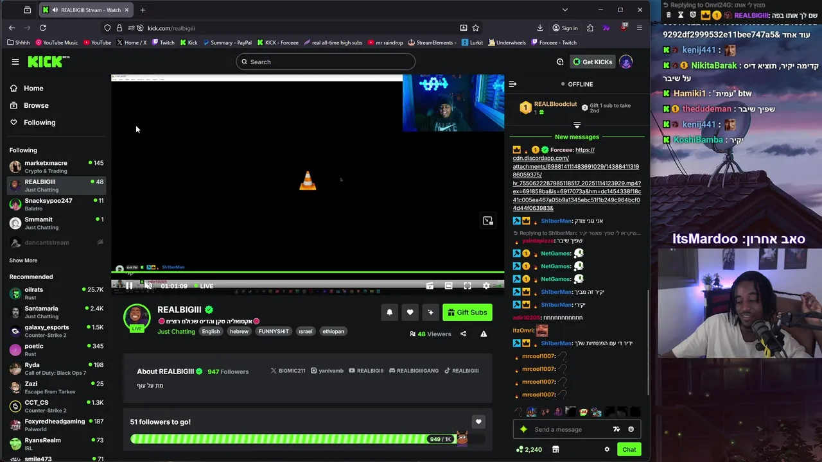This screenshot has width=822, height=462.
Task: Open Firefox extensions icon
Action: (x=590, y=28)
